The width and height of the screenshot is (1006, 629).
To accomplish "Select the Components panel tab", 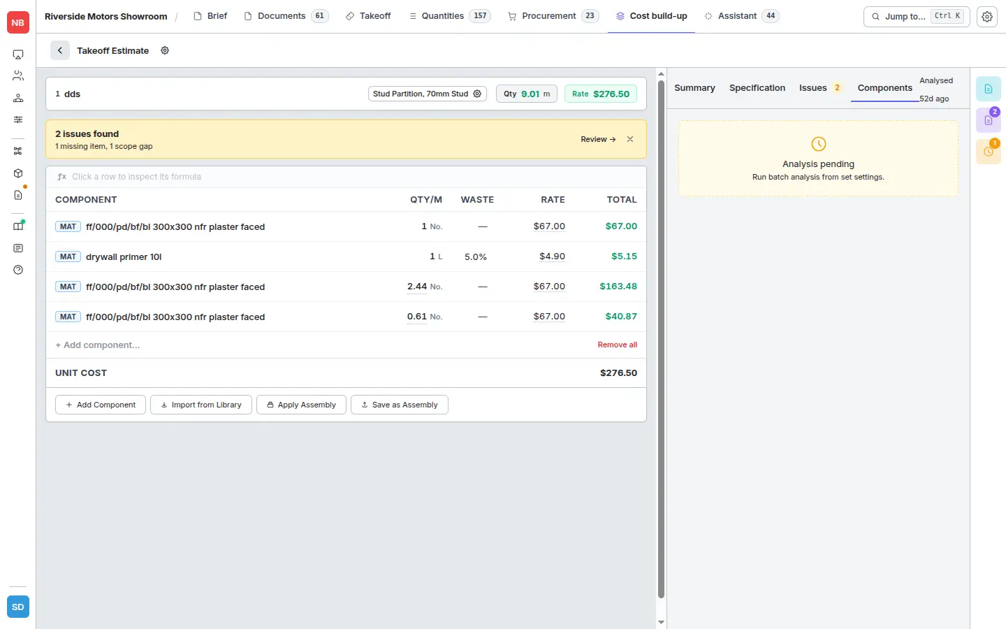I will [x=885, y=88].
